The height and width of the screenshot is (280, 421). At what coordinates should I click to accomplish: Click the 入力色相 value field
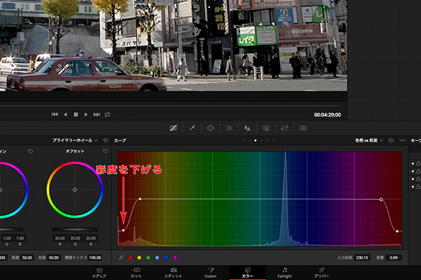tap(362, 258)
